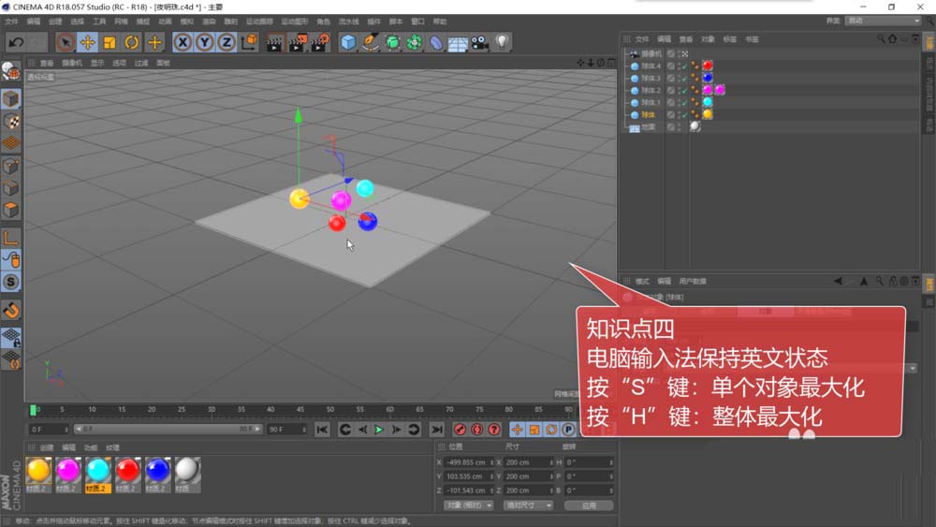Open the blue deformer capsule icon
The width and height of the screenshot is (936, 527).
click(x=436, y=42)
